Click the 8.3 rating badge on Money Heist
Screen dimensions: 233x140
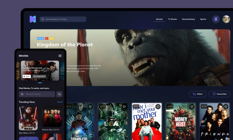tap(170, 106)
